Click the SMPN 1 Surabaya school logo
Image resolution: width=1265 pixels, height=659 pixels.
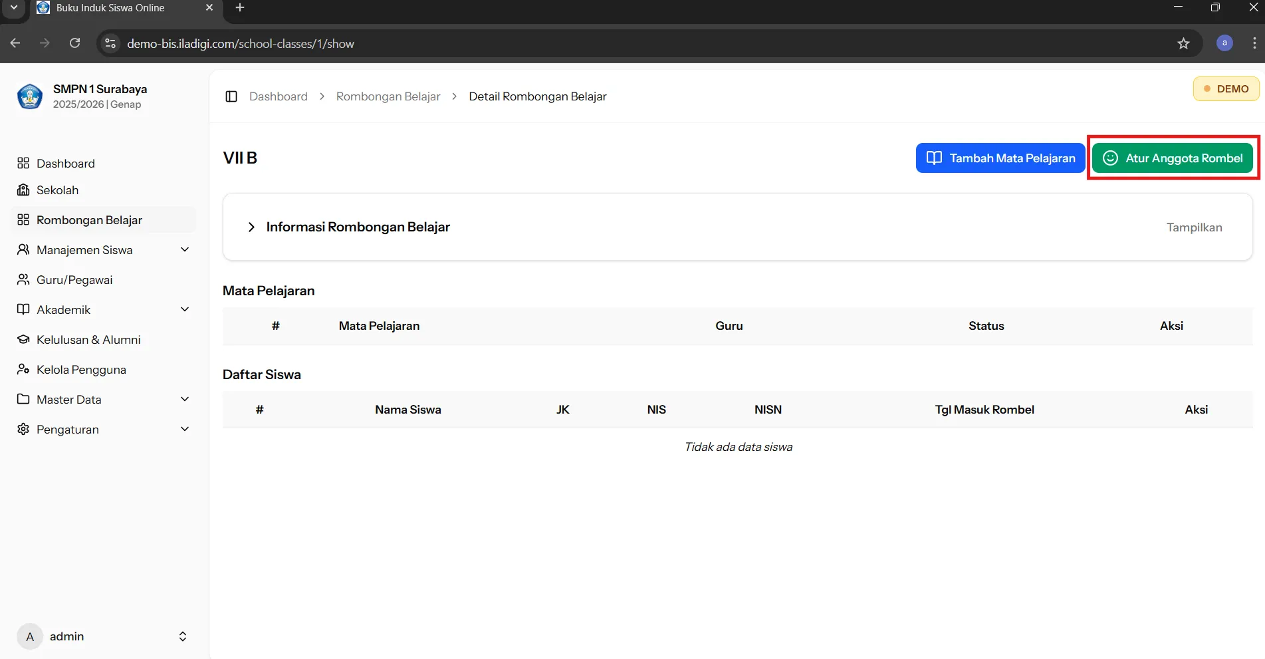29,96
